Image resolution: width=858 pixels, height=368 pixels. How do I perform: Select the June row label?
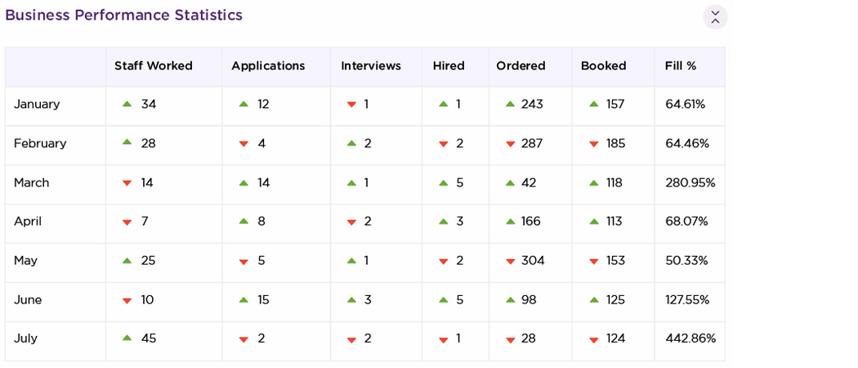coord(28,300)
